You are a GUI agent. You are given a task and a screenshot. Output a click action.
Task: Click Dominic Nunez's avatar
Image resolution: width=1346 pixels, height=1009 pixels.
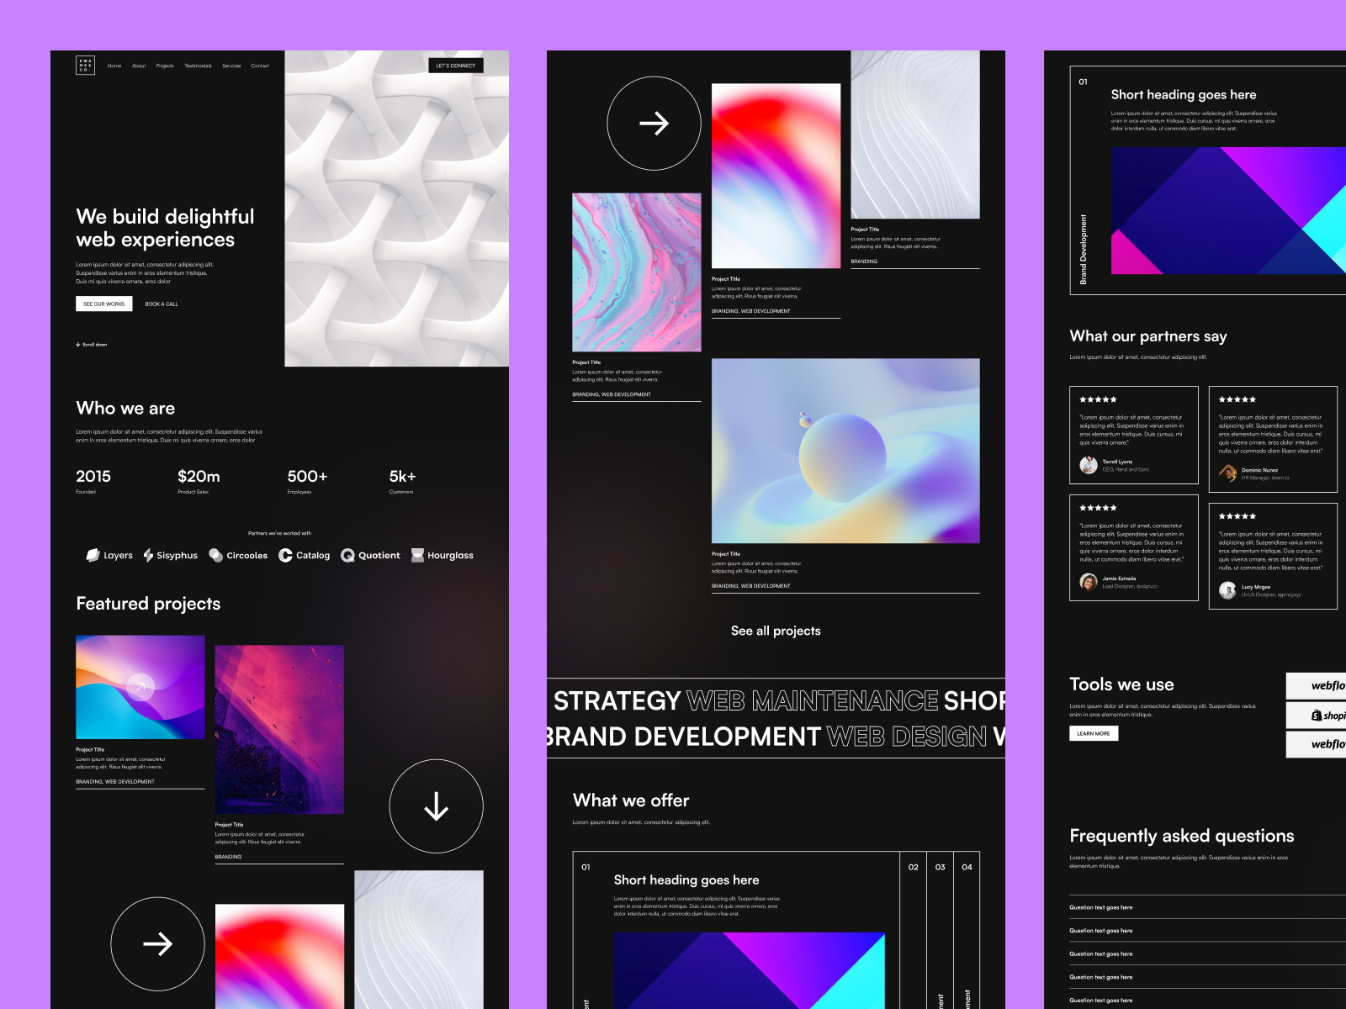pos(1227,473)
